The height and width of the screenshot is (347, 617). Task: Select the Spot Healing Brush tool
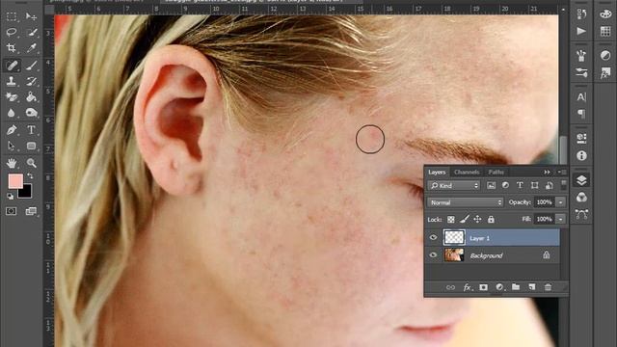point(12,65)
